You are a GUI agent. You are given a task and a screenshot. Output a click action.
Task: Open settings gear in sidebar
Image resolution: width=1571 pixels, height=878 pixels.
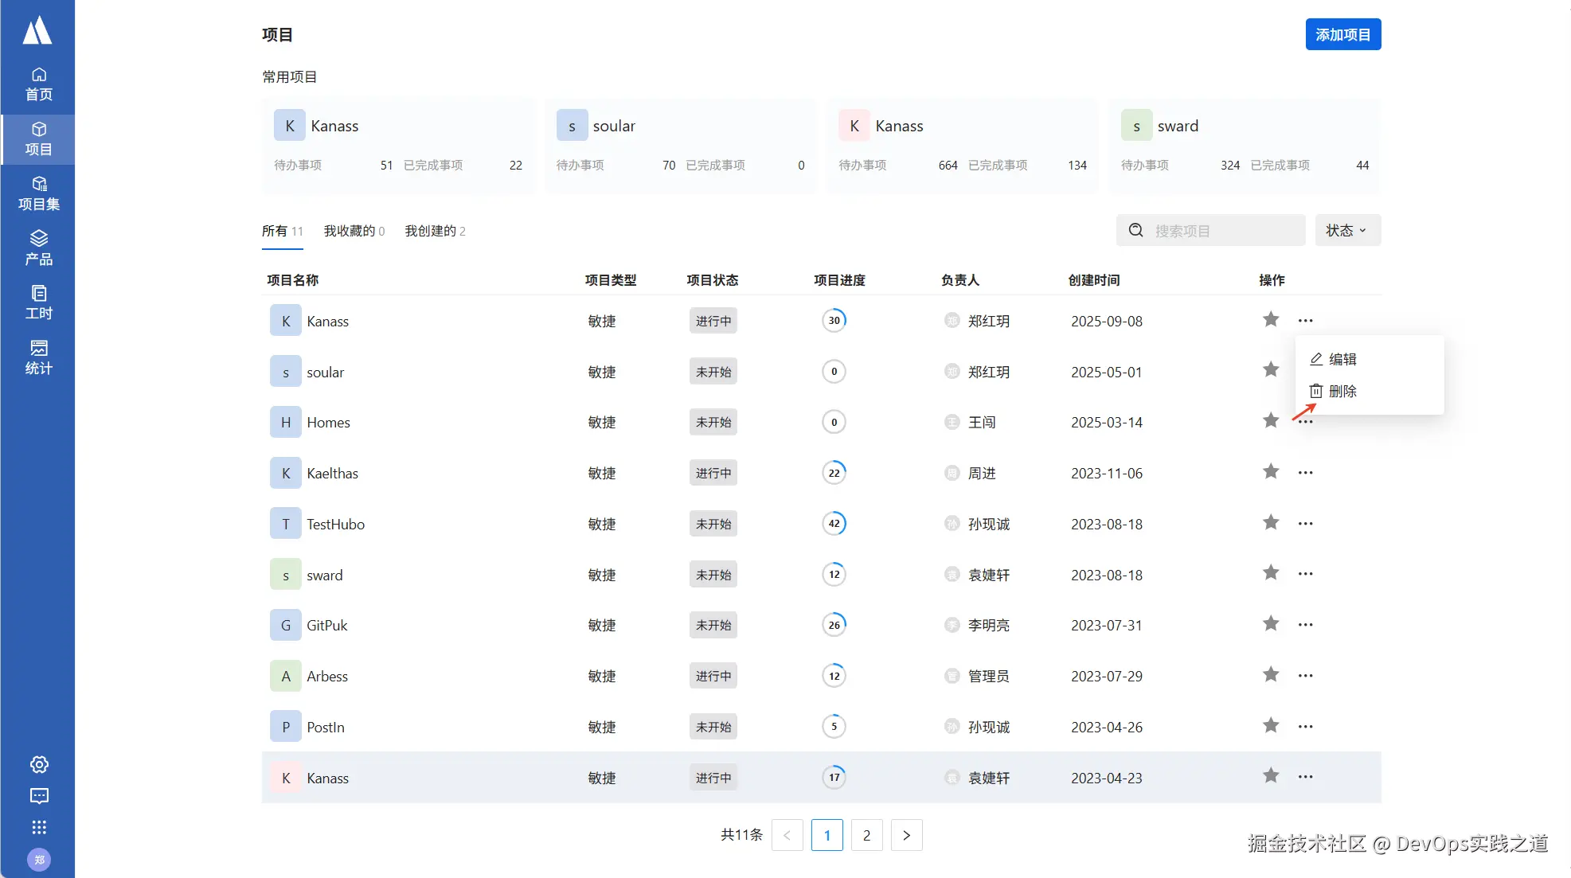(x=39, y=764)
